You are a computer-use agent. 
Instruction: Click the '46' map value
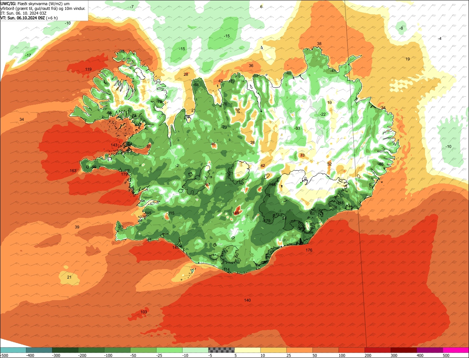click(213, 144)
